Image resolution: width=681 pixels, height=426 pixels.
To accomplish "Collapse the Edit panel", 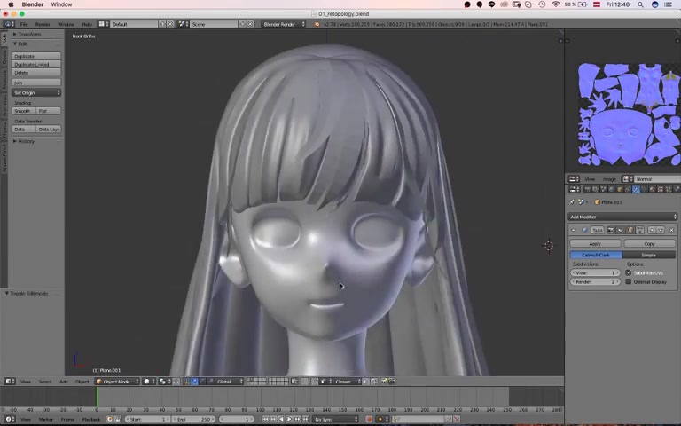I will pyautogui.click(x=20, y=43).
